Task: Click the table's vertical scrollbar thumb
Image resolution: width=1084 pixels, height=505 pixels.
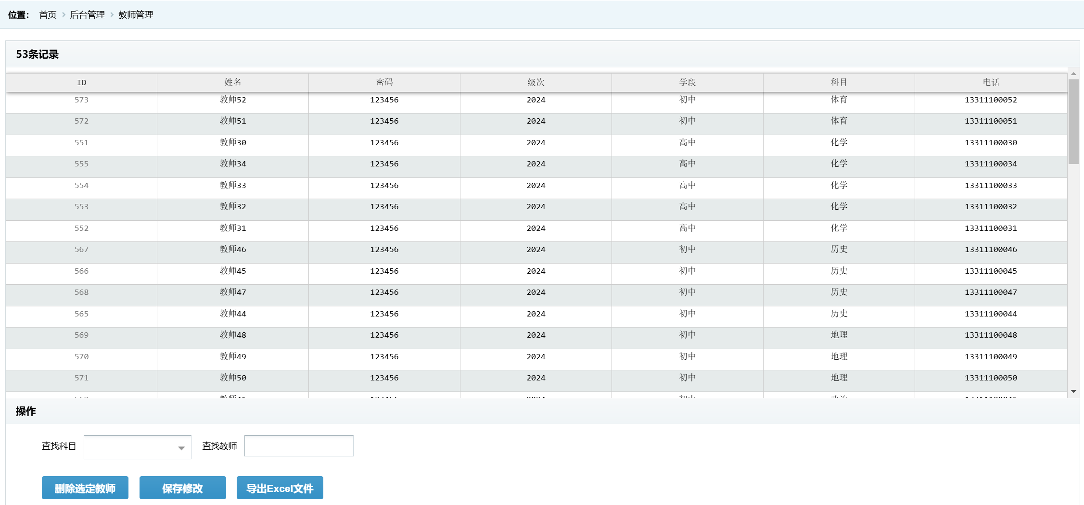Action: (x=1073, y=121)
